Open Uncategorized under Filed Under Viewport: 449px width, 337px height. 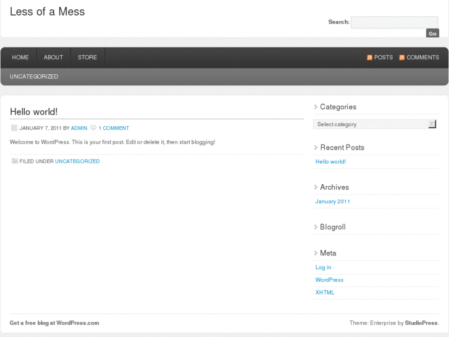pyautogui.click(x=77, y=161)
